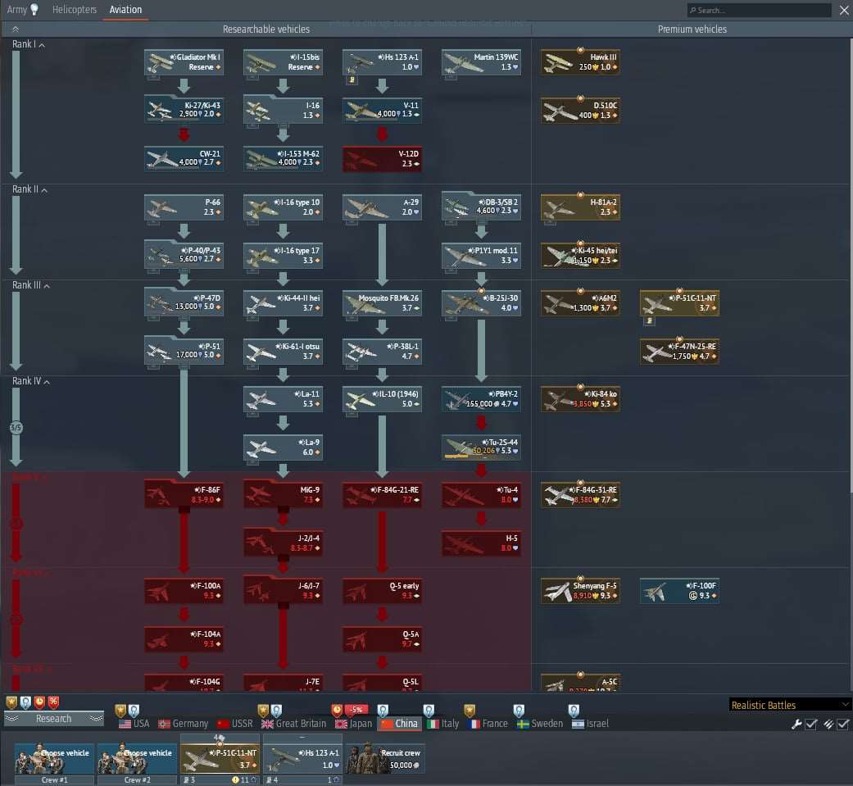Open the Aviation tab
Viewport: 853px width, 786px height.
click(125, 9)
